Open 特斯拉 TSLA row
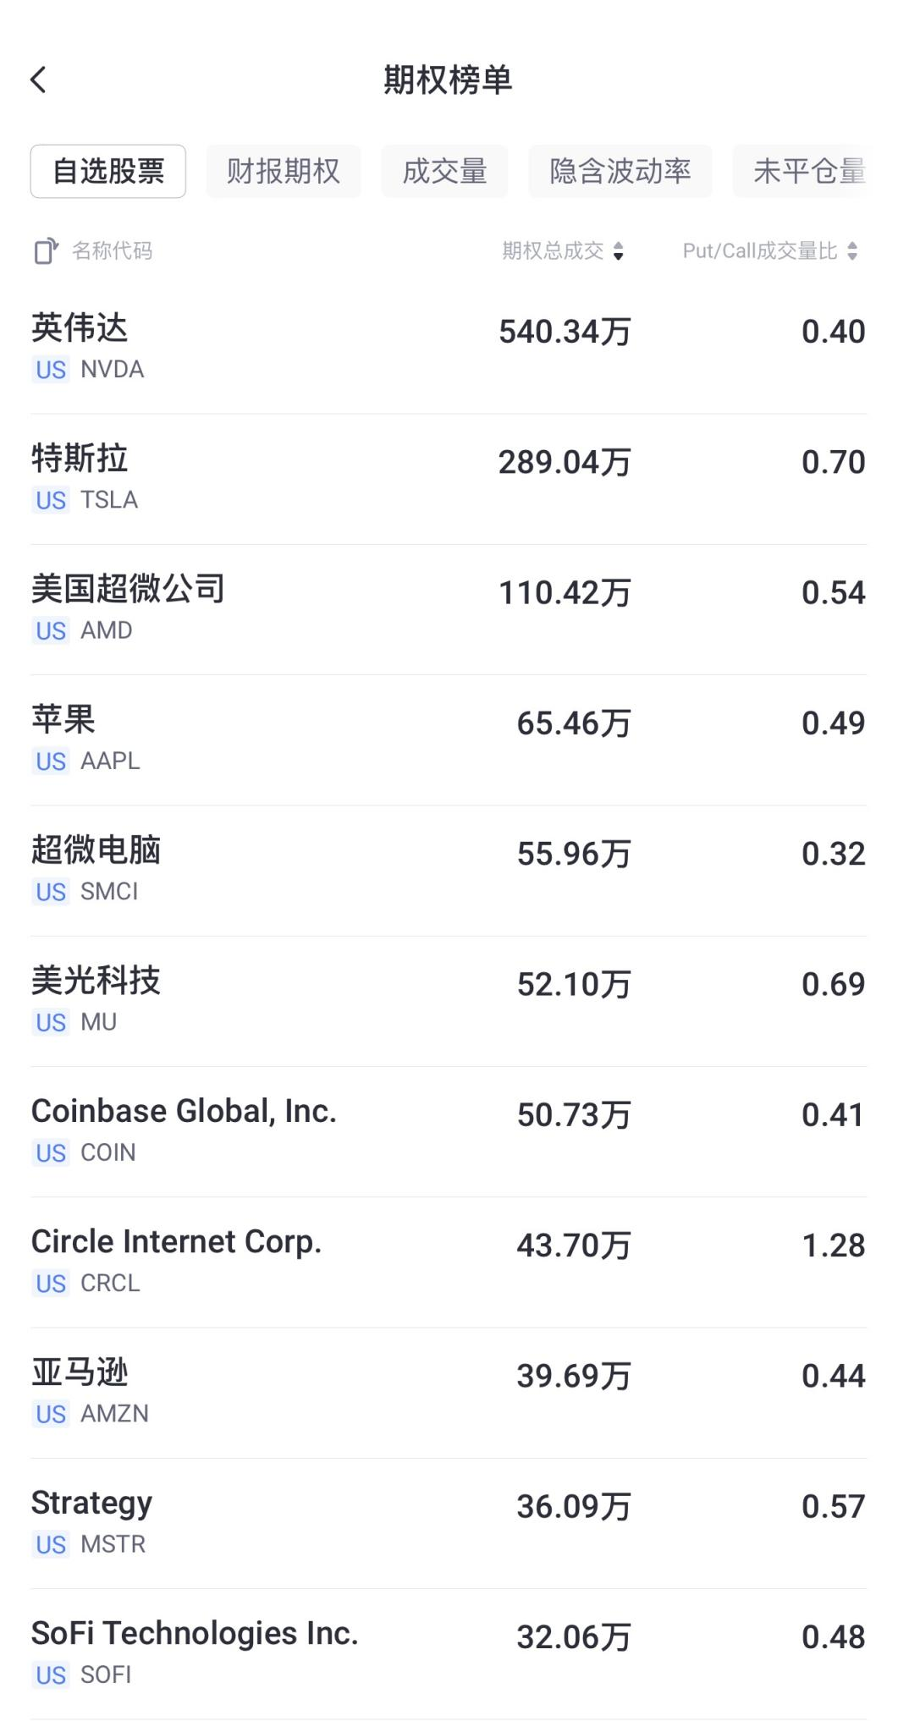898x1721 pixels. pyautogui.click(x=449, y=478)
